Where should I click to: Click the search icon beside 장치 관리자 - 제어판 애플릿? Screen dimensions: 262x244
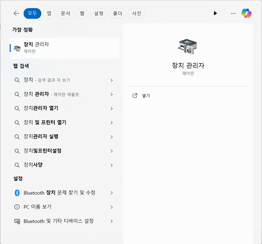coord(17,94)
